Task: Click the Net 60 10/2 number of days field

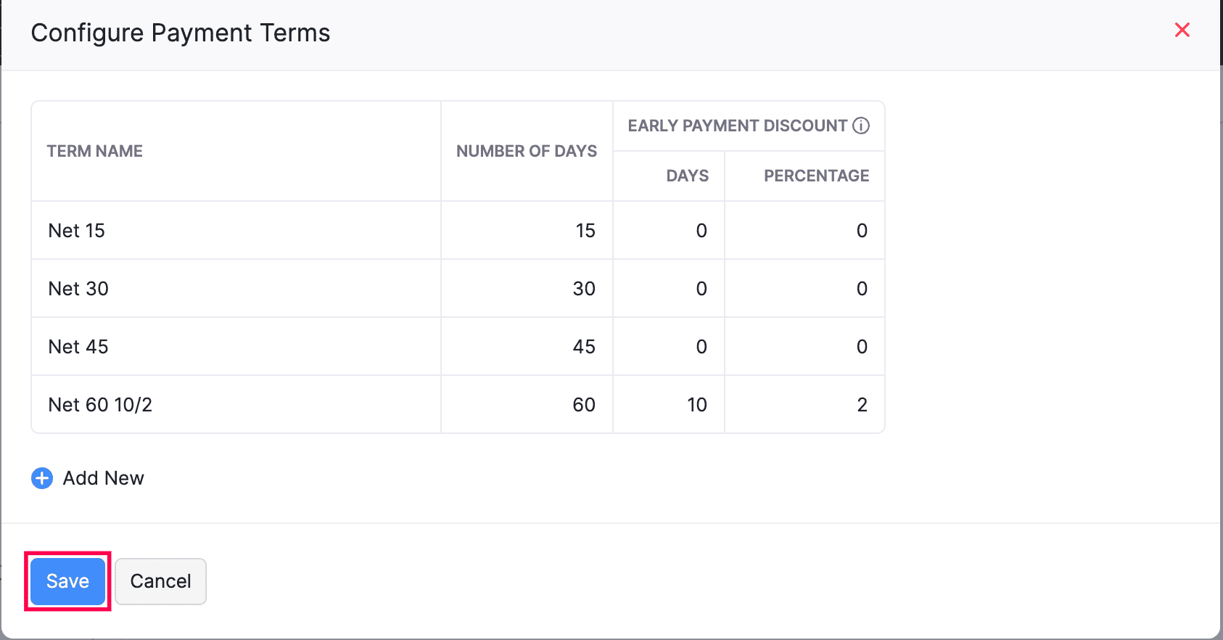Action: pos(527,405)
